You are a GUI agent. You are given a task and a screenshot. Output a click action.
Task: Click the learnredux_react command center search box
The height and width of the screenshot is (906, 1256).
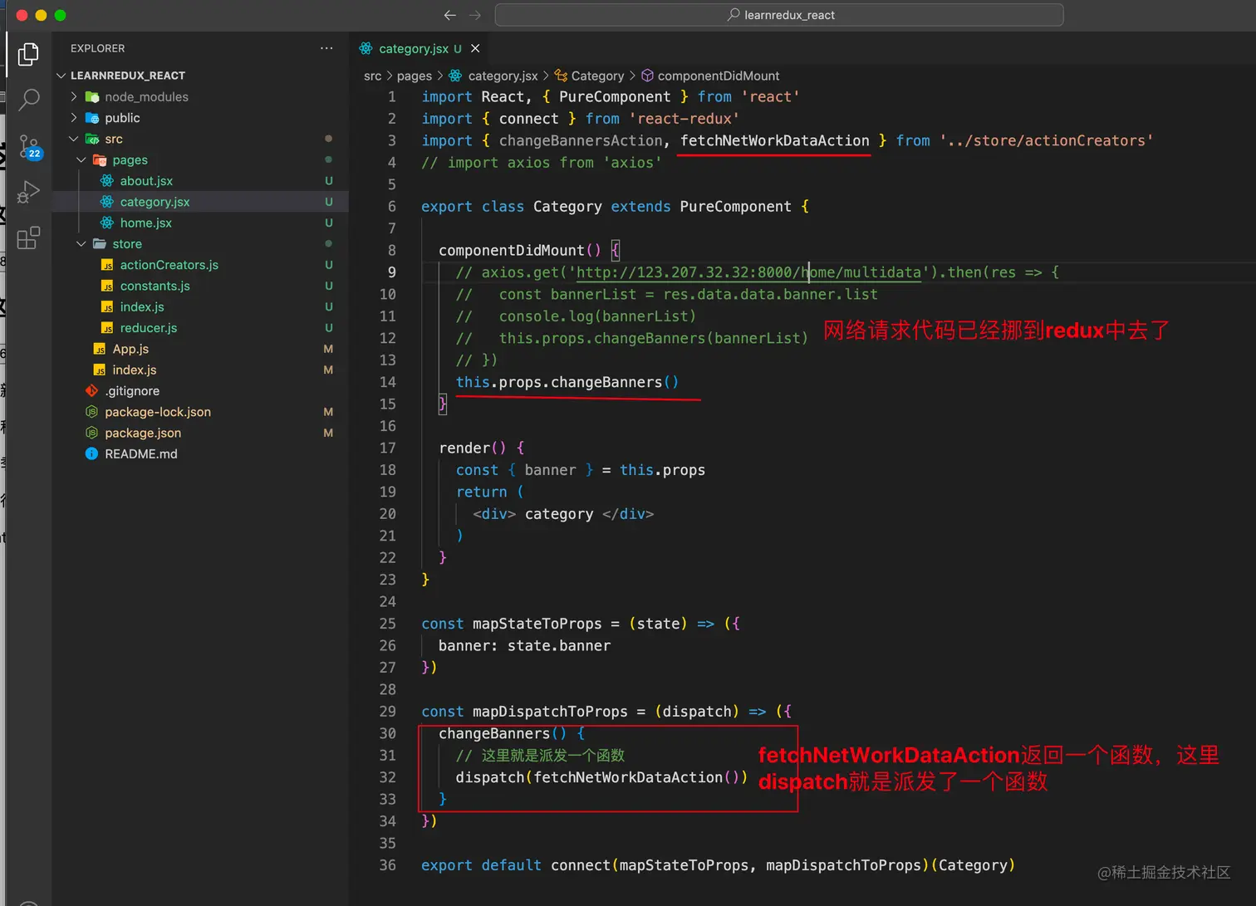click(x=779, y=15)
